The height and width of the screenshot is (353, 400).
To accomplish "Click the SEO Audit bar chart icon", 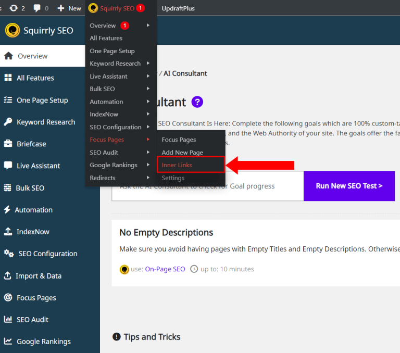I will click(8, 320).
